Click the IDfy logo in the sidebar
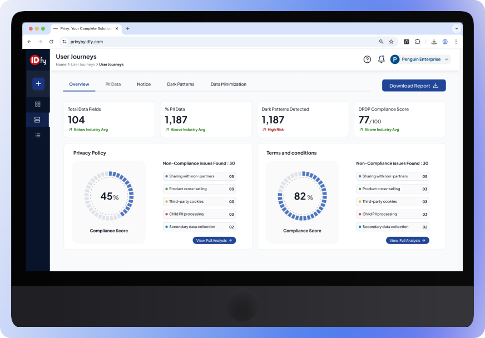Image resolution: width=485 pixels, height=338 pixels. click(37, 60)
